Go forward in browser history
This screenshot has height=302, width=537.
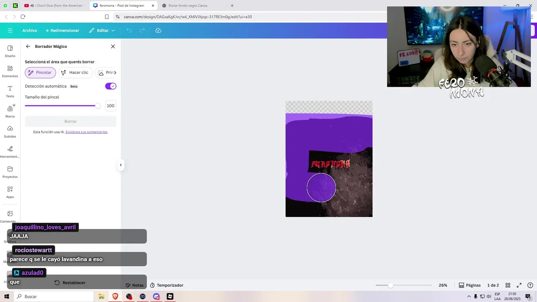tap(14, 17)
